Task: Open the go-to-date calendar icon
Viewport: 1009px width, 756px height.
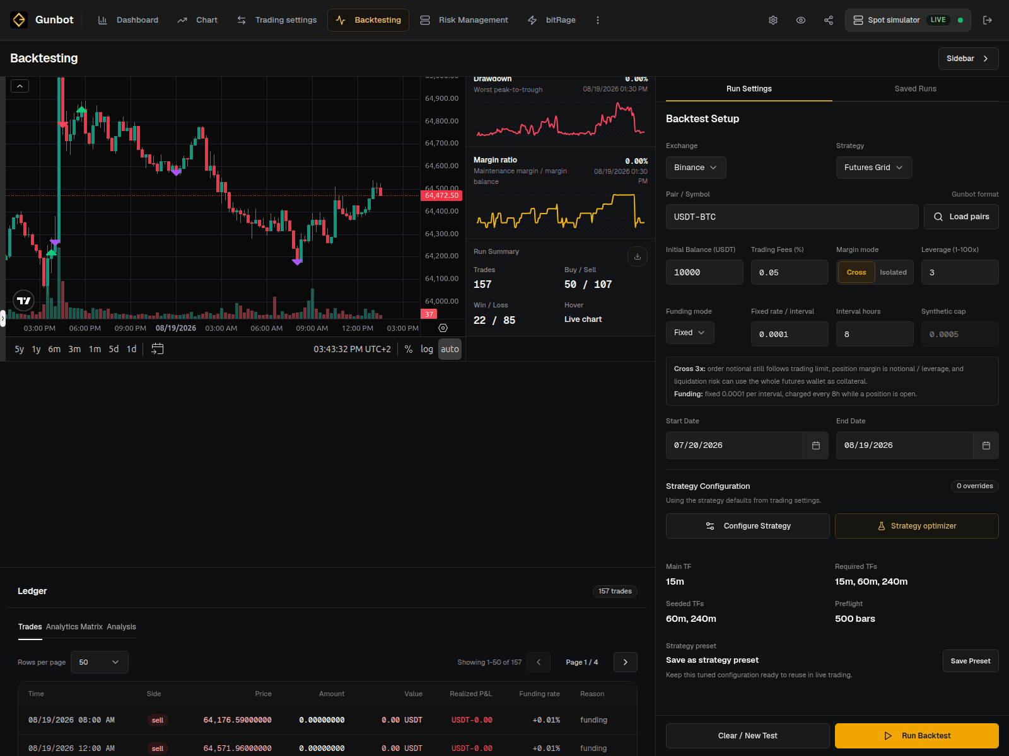Action: pos(158,348)
